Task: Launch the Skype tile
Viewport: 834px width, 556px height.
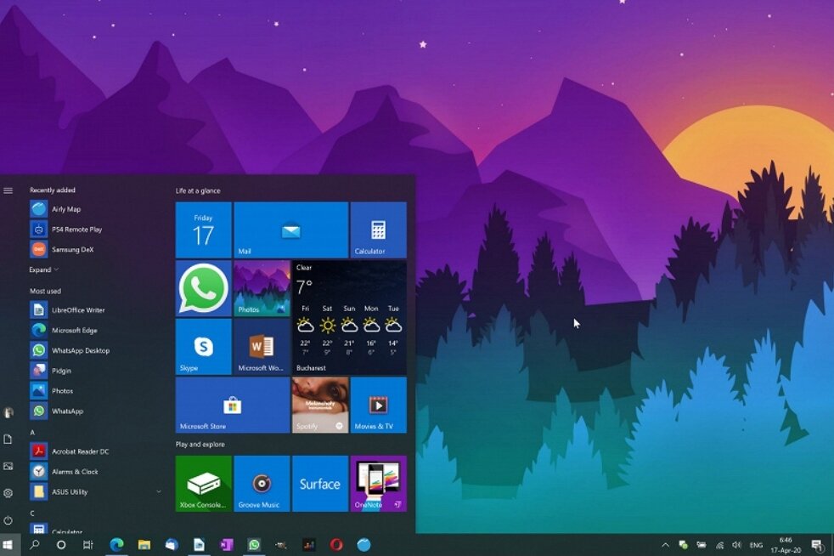Action: click(x=204, y=347)
